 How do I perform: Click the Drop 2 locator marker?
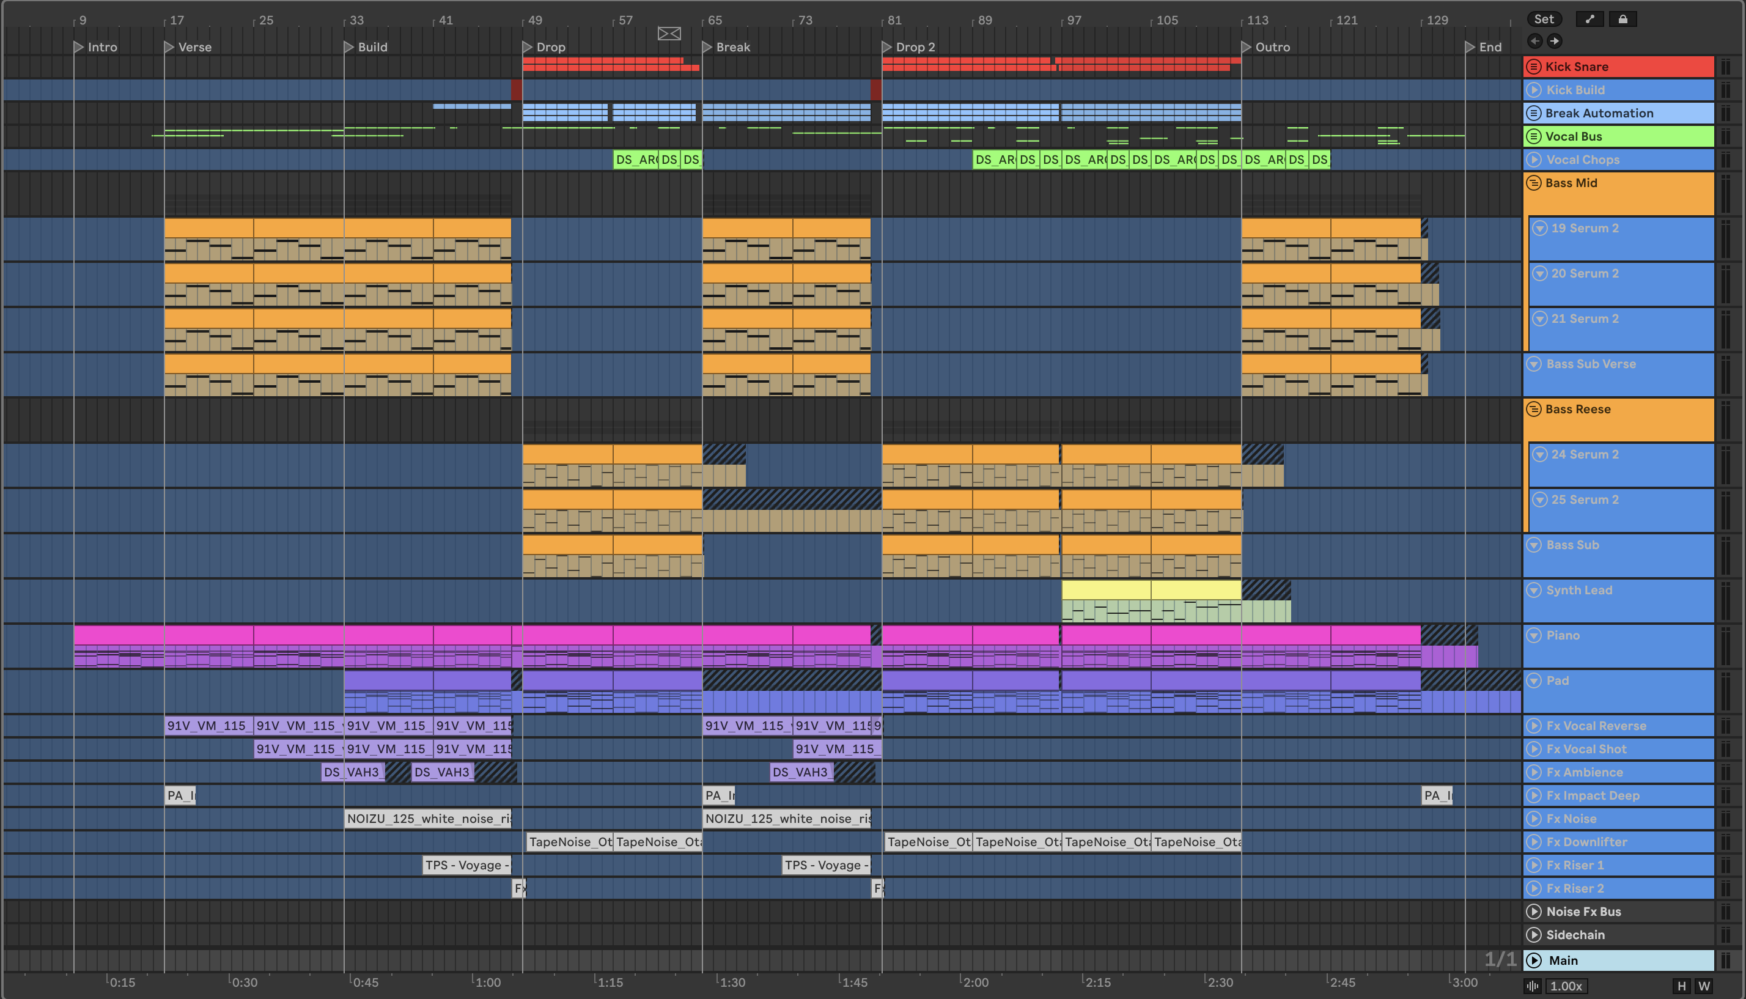point(888,47)
